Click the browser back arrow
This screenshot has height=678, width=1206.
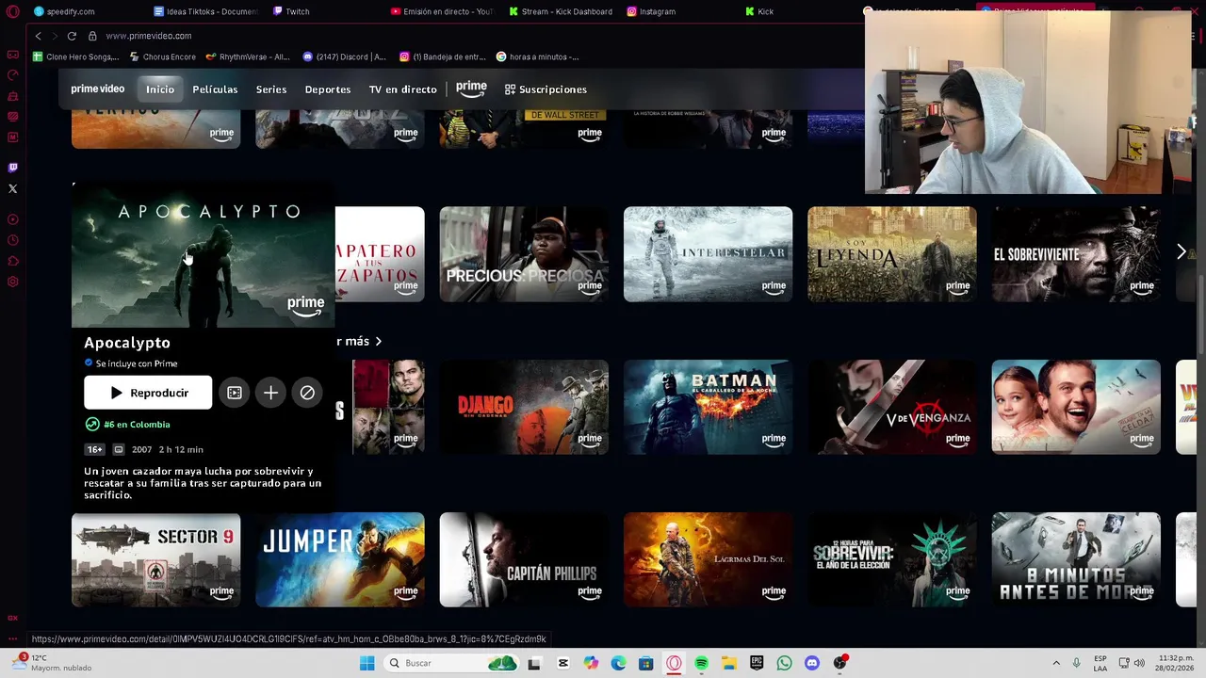point(38,36)
